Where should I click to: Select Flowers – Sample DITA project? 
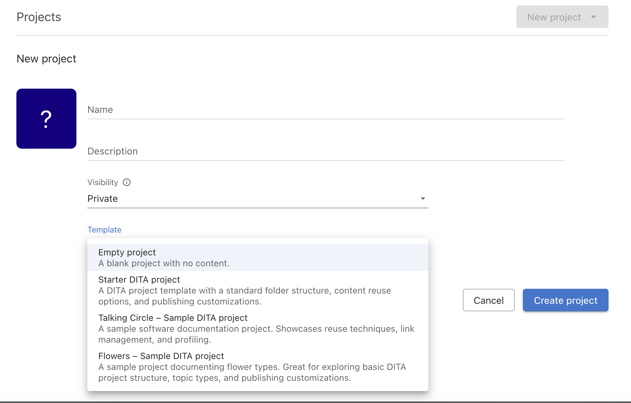click(x=161, y=356)
